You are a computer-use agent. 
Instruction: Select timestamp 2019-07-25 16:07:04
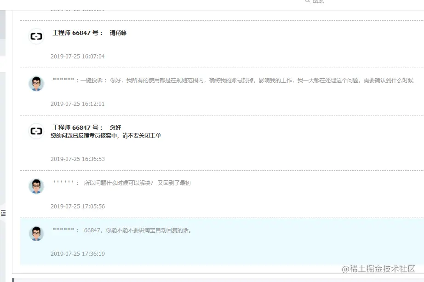tap(78, 56)
